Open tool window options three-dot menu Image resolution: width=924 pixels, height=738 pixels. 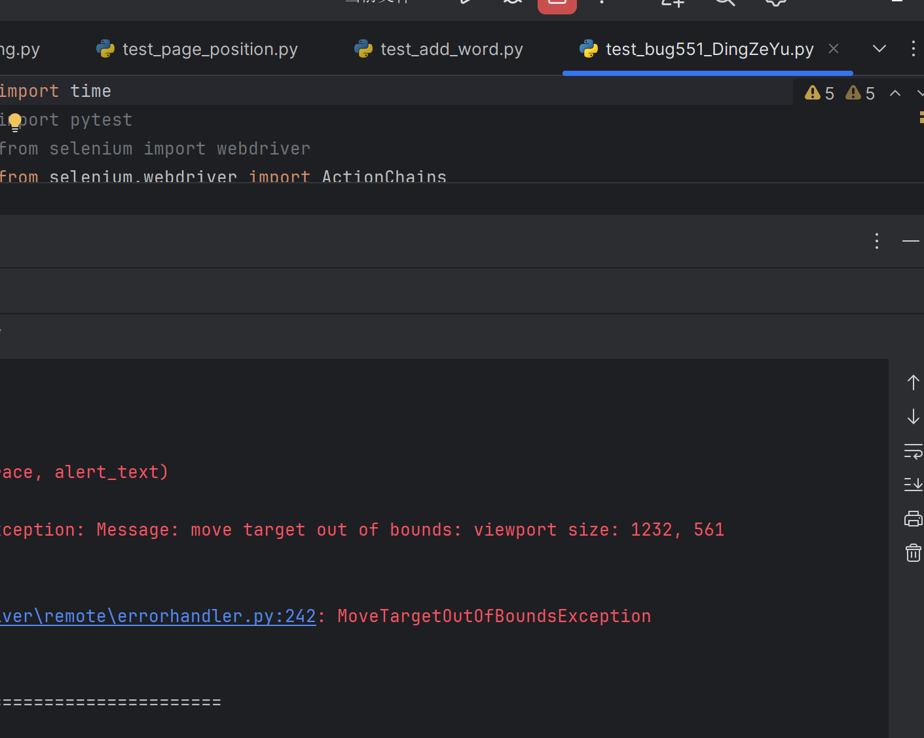tap(876, 241)
